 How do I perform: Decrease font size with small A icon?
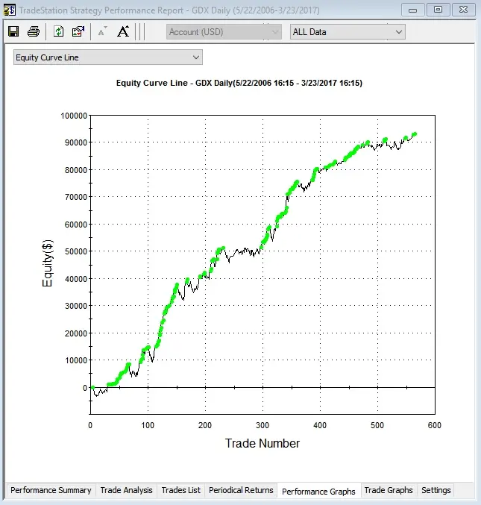click(x=102, y=31)
